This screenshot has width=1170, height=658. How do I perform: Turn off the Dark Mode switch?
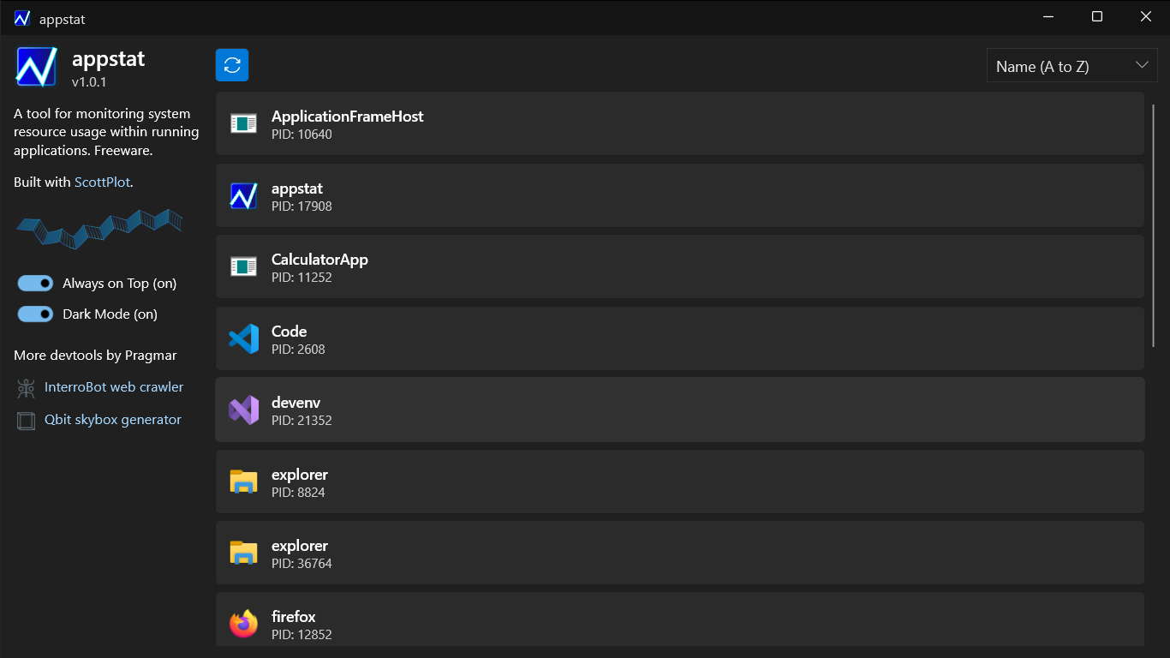35,314
